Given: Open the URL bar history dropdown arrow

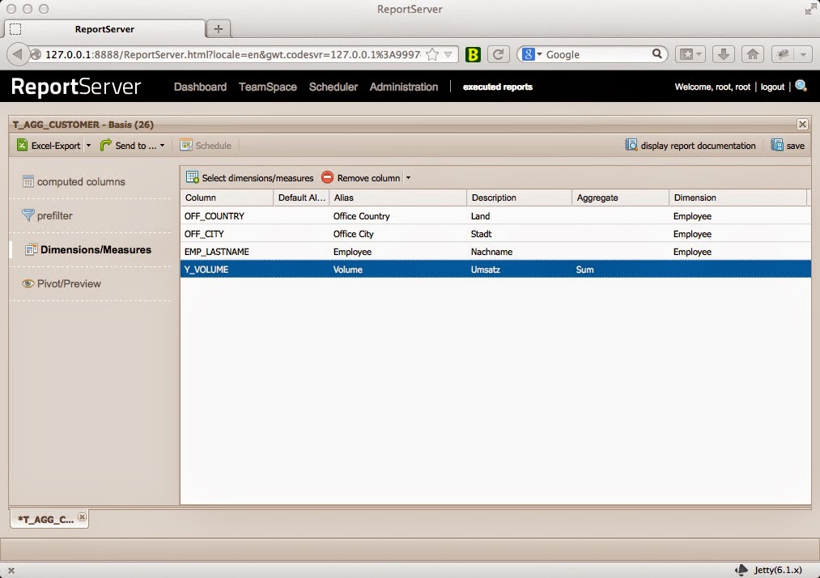Looking at the screenshot, I should 448,54.
